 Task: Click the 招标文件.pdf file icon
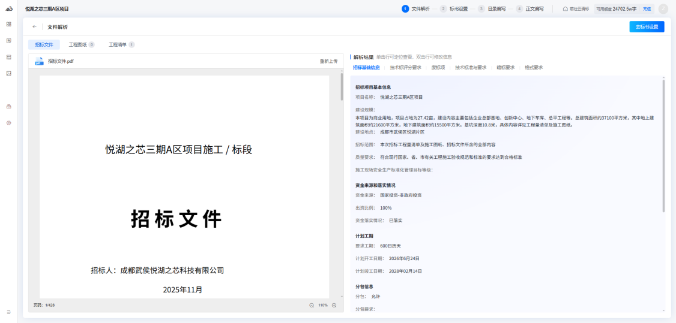coord(39,61)
